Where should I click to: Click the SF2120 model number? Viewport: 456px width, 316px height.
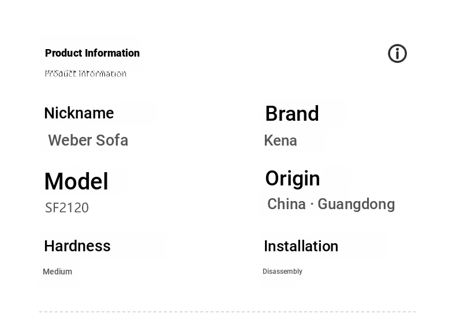click(67, 207)
